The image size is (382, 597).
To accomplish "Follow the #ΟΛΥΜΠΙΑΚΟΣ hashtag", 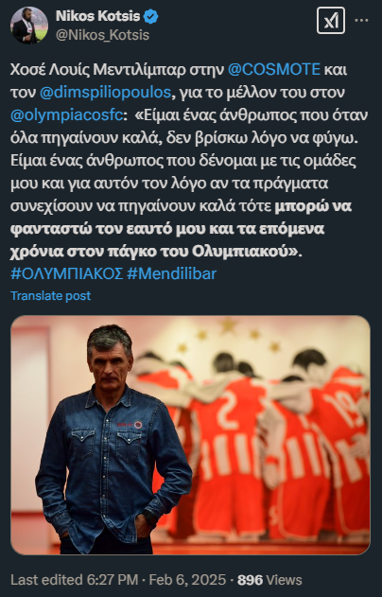I will point(67,273).
